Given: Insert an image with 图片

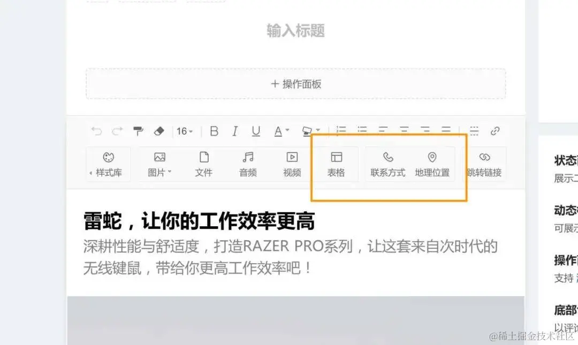Looking at the screenshot, I should tap(159, 164).
